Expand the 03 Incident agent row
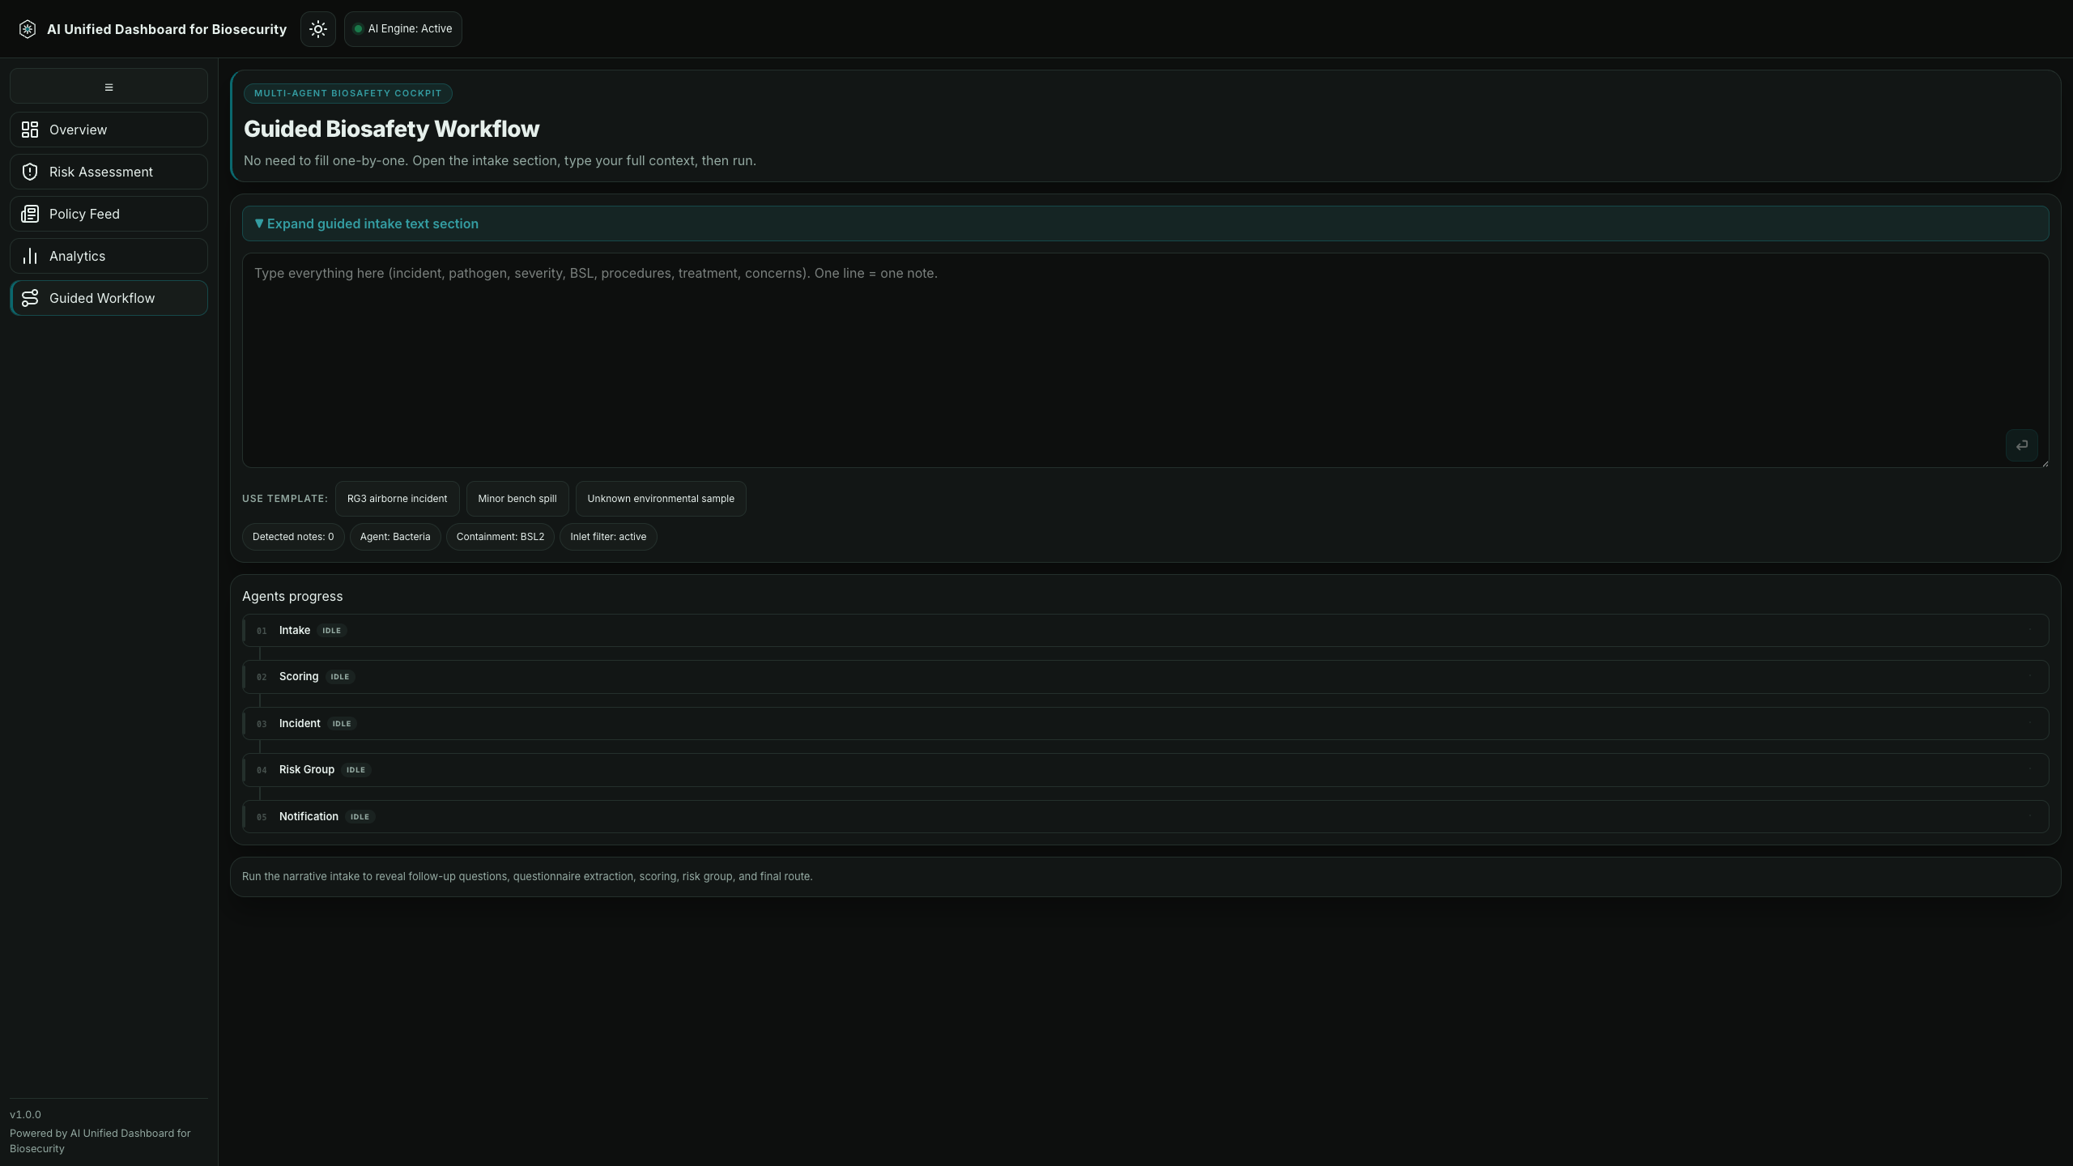 (x=1145, y=723)
